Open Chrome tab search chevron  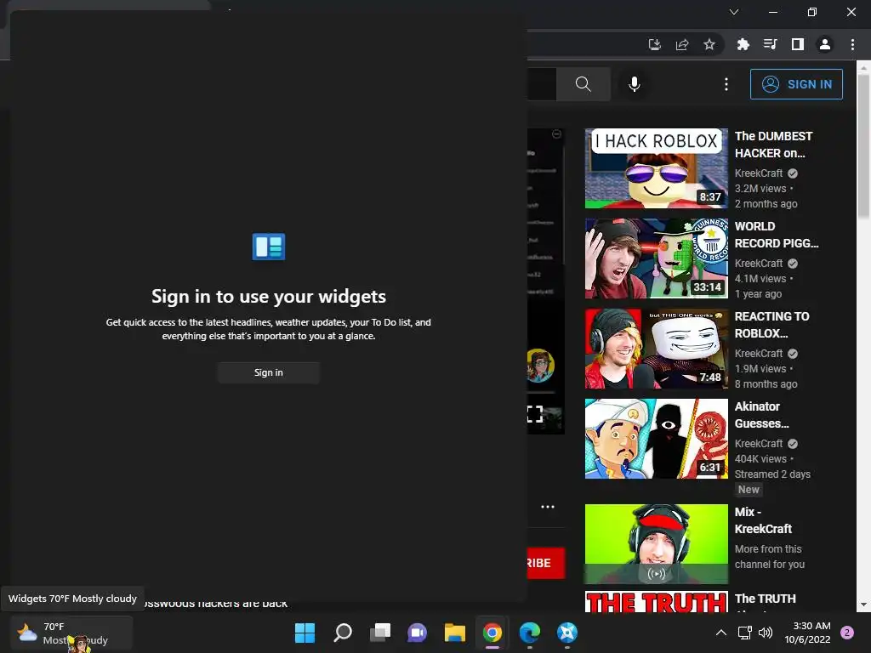tap(734, 12)
